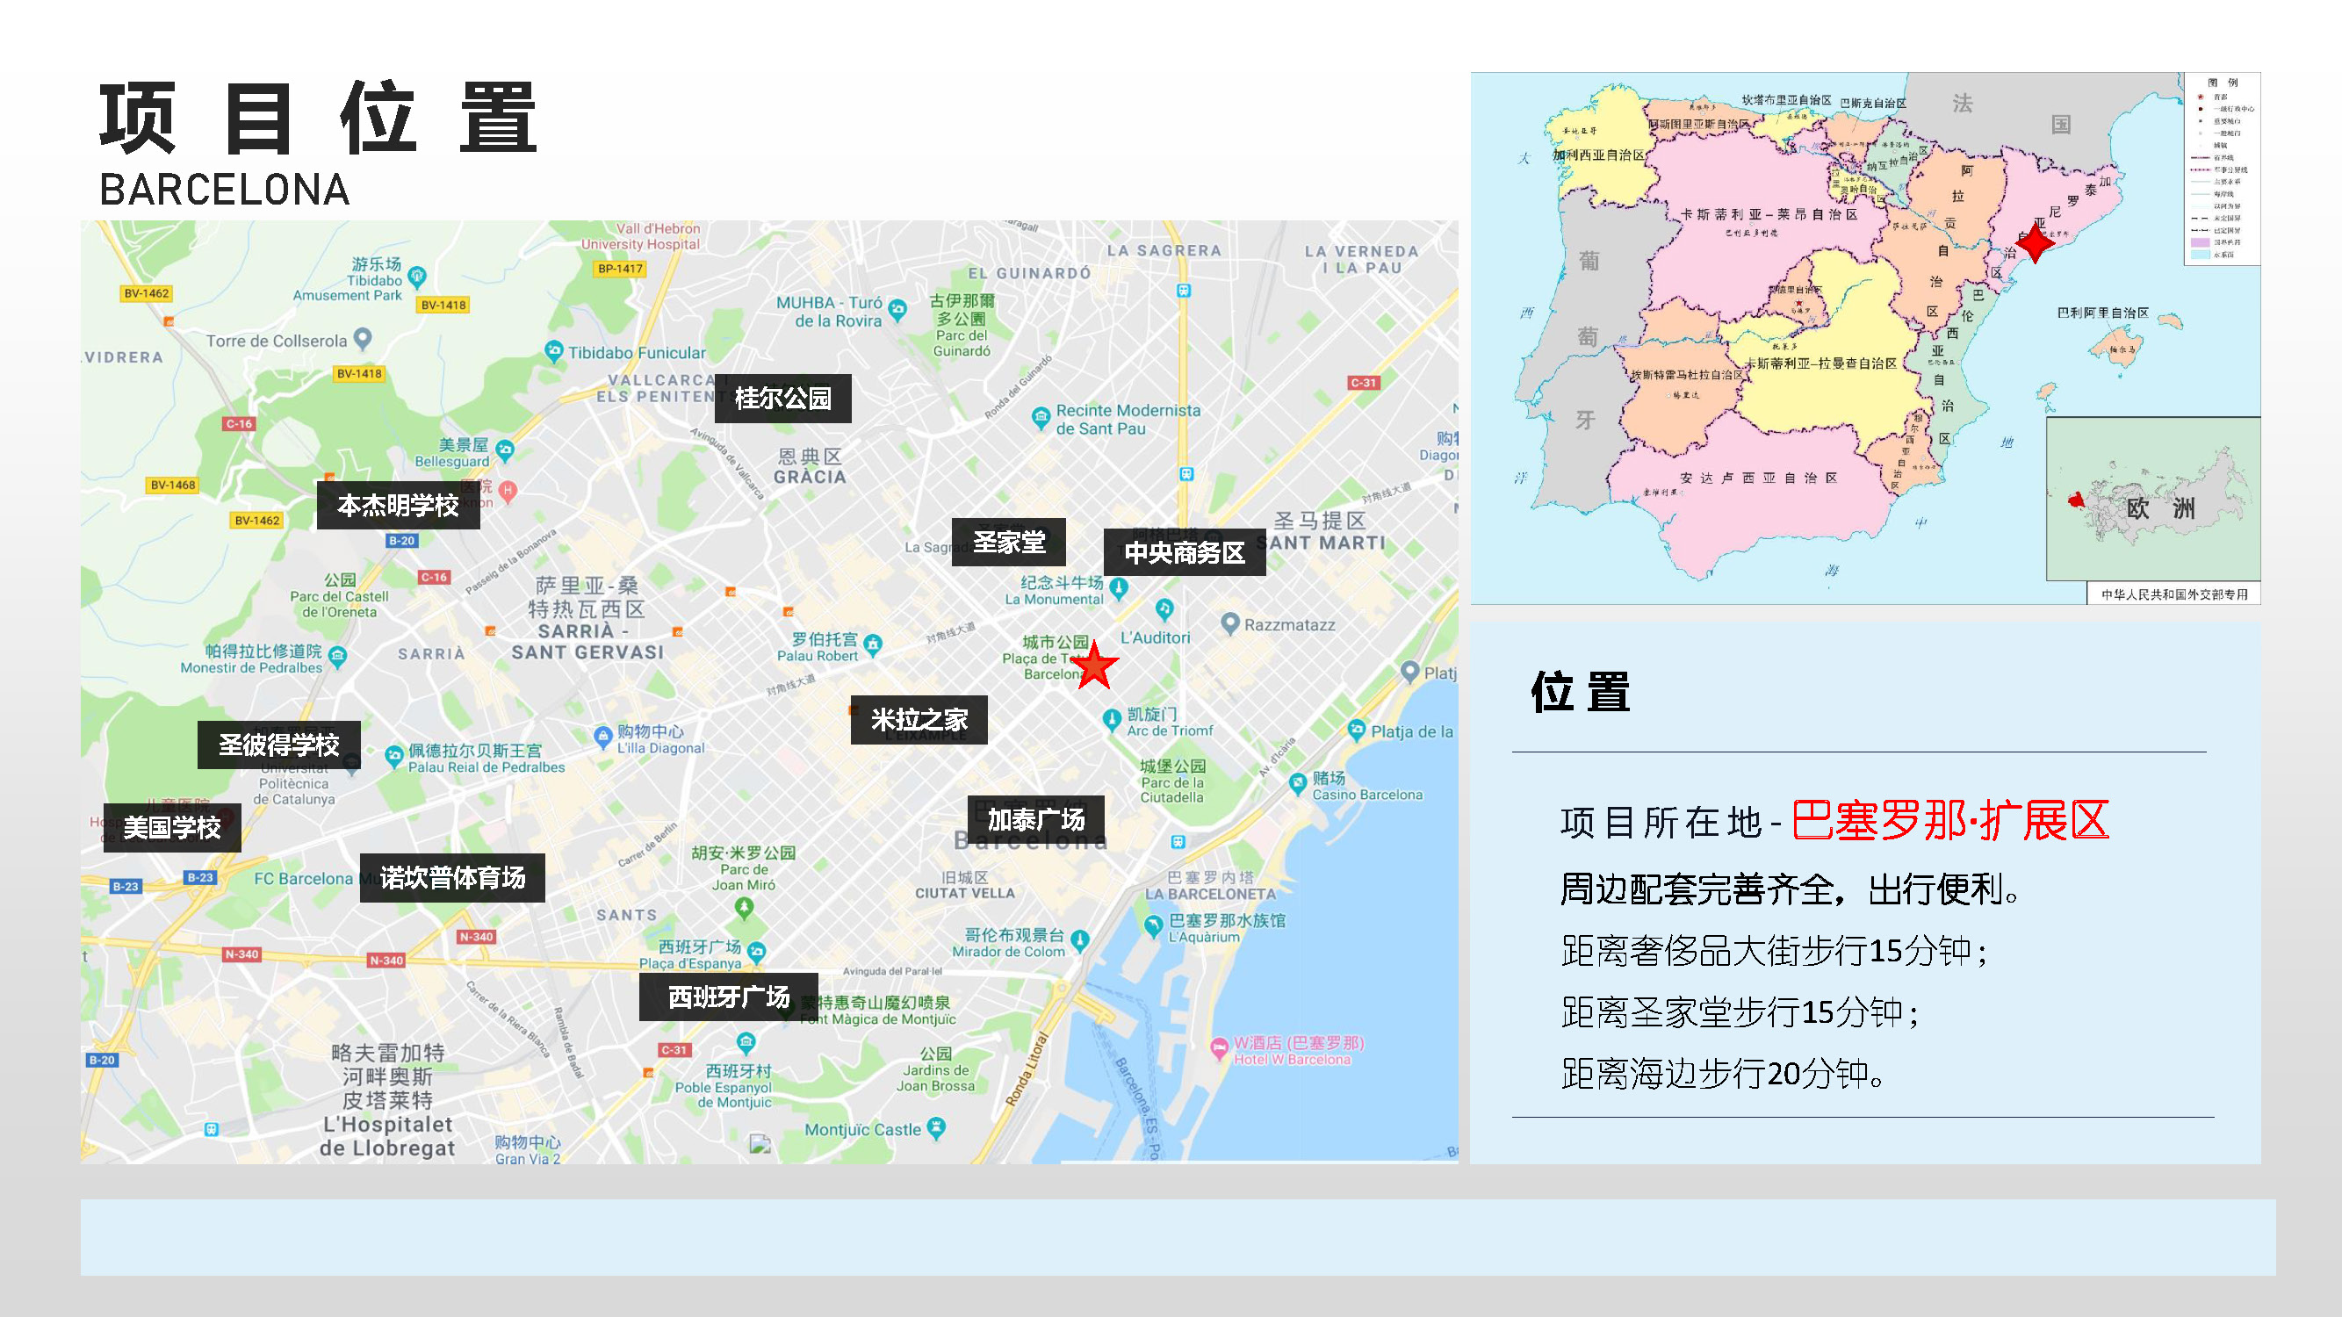Screen dimensions: 2342x1317
Task: Click the Razzmatazz gray location pin
Action: point(1230,623)
